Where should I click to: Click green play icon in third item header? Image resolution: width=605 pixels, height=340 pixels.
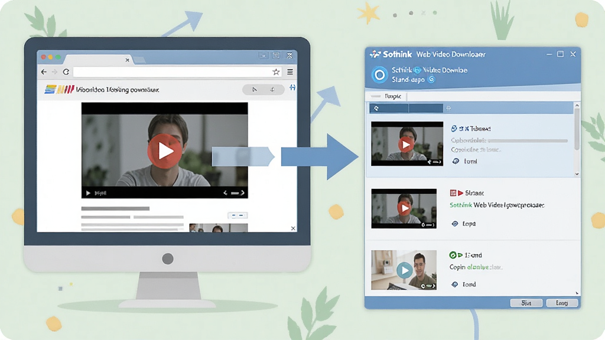(x=460, y=255)
